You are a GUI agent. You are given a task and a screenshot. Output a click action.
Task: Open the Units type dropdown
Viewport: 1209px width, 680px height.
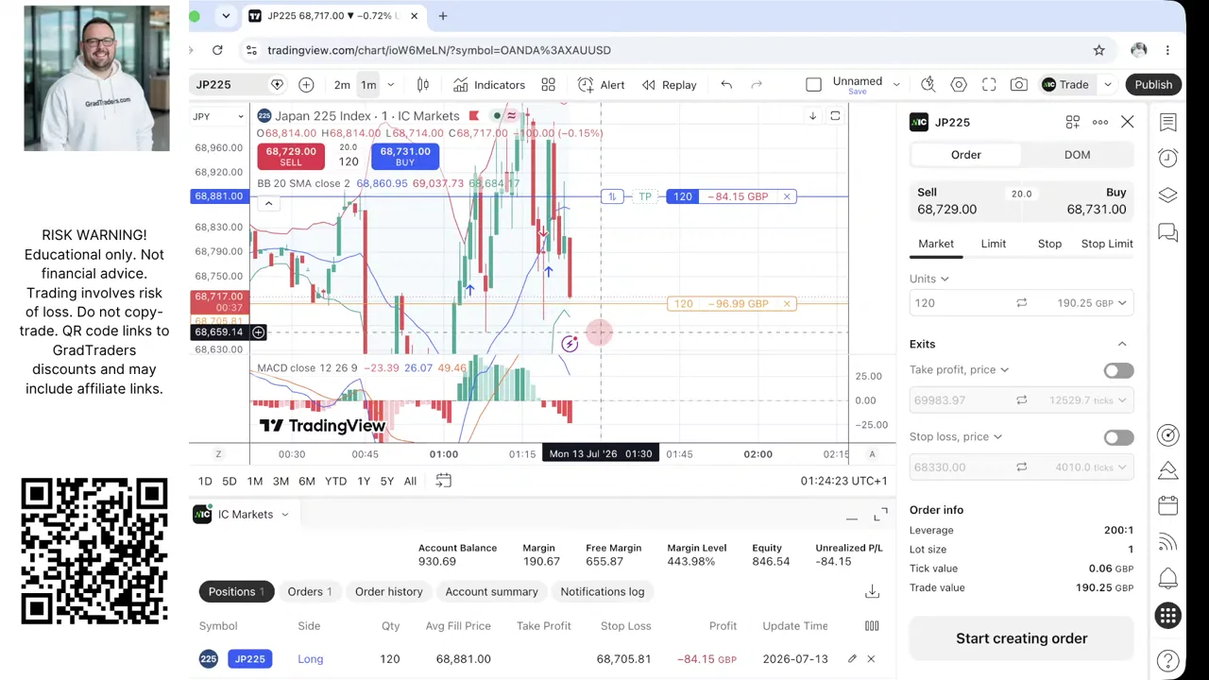929,279
